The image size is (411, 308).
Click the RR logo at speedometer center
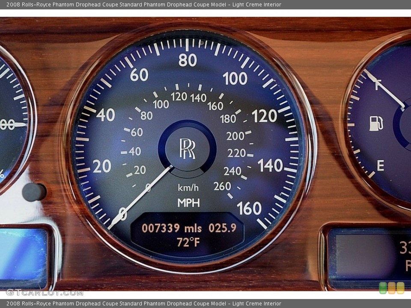(187, 148)
